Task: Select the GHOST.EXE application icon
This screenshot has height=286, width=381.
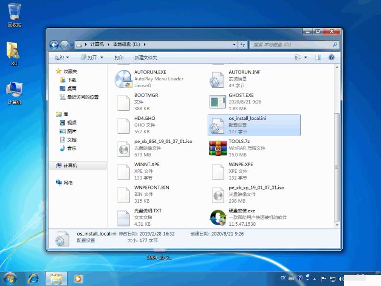Action: [x=217, y=102]
